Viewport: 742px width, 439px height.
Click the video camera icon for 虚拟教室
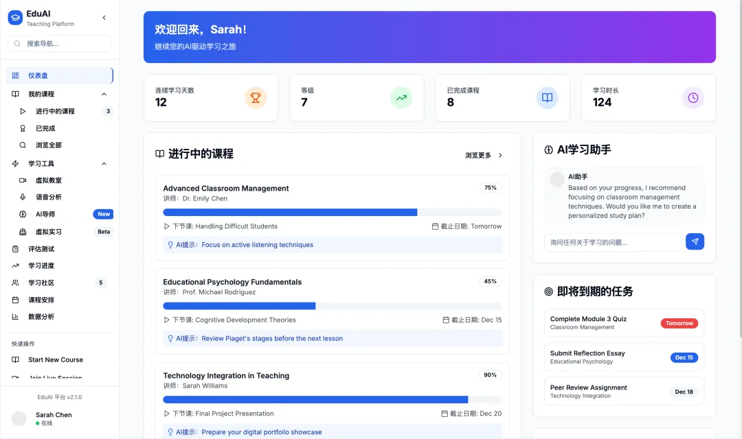pos(23,180)
